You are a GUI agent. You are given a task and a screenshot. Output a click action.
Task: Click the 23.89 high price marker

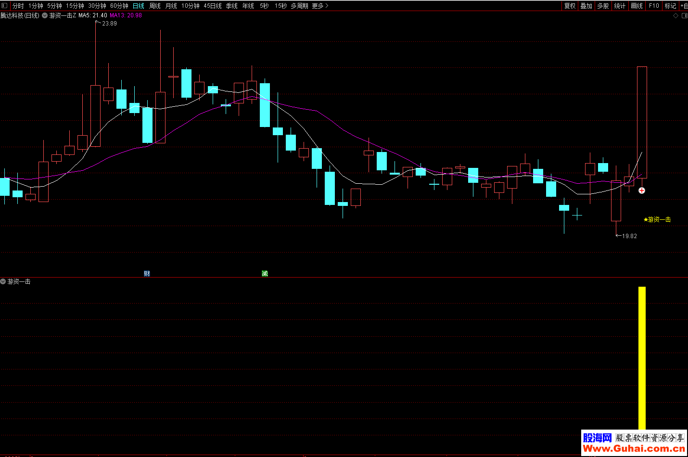[109, 23]
